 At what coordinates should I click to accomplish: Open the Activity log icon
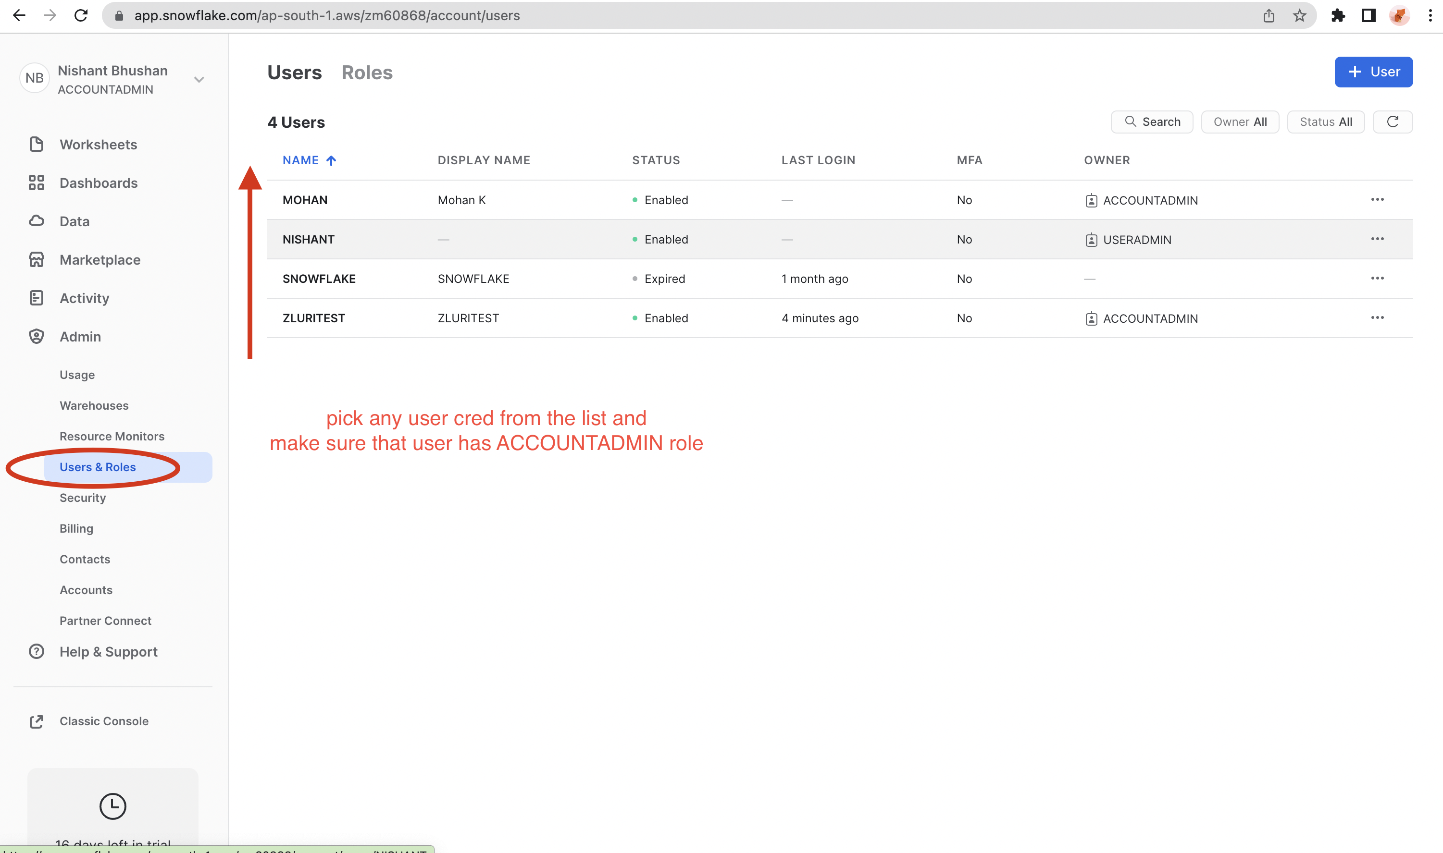(x=36, y=298)
